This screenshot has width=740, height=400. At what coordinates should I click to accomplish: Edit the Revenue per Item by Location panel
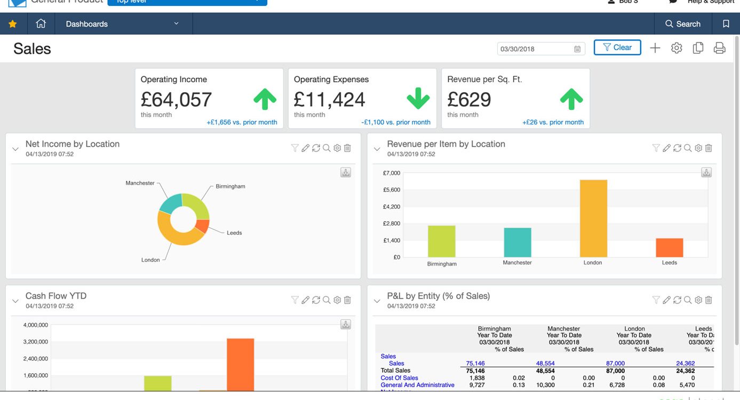click(x=667, y=148)
